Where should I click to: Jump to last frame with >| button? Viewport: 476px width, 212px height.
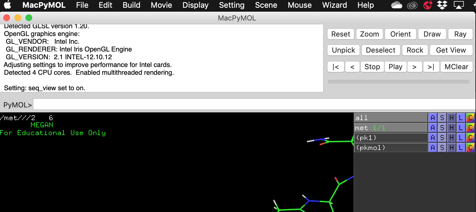431,67
